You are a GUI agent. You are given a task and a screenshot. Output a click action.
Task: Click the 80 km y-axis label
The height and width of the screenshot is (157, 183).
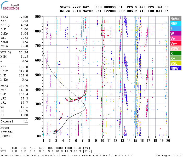pos(39,136)
